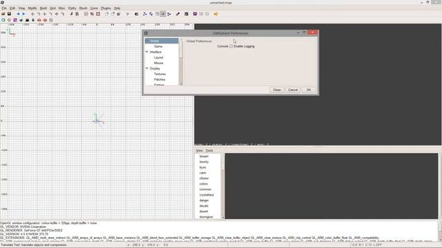Redo using the blue right arrow icon

23,14
